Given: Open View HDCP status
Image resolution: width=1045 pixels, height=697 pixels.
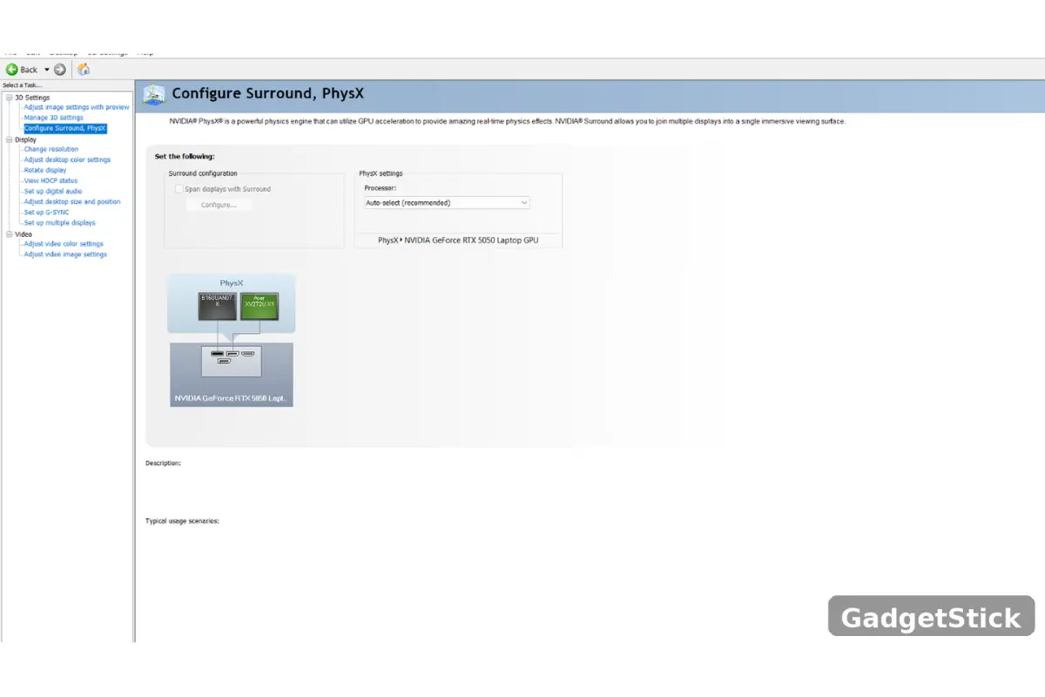Looking at the screenshot, I should coord(51,180).
